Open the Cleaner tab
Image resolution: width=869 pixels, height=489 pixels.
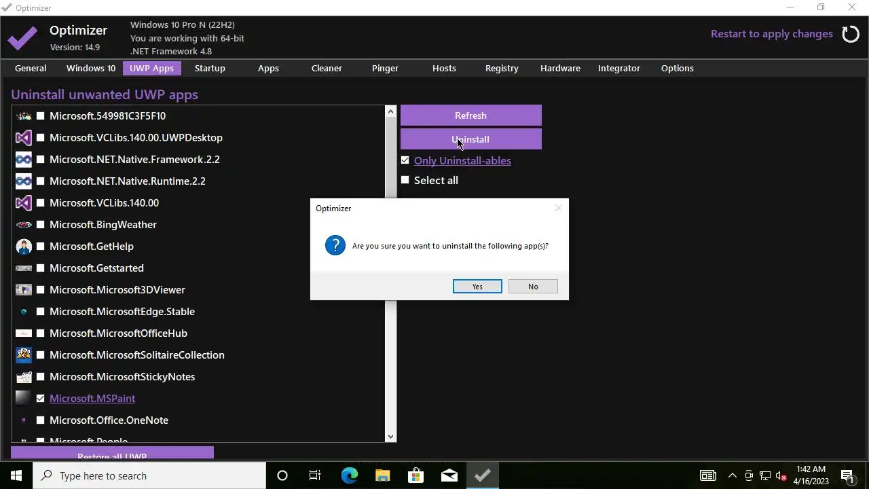(327, 68)
